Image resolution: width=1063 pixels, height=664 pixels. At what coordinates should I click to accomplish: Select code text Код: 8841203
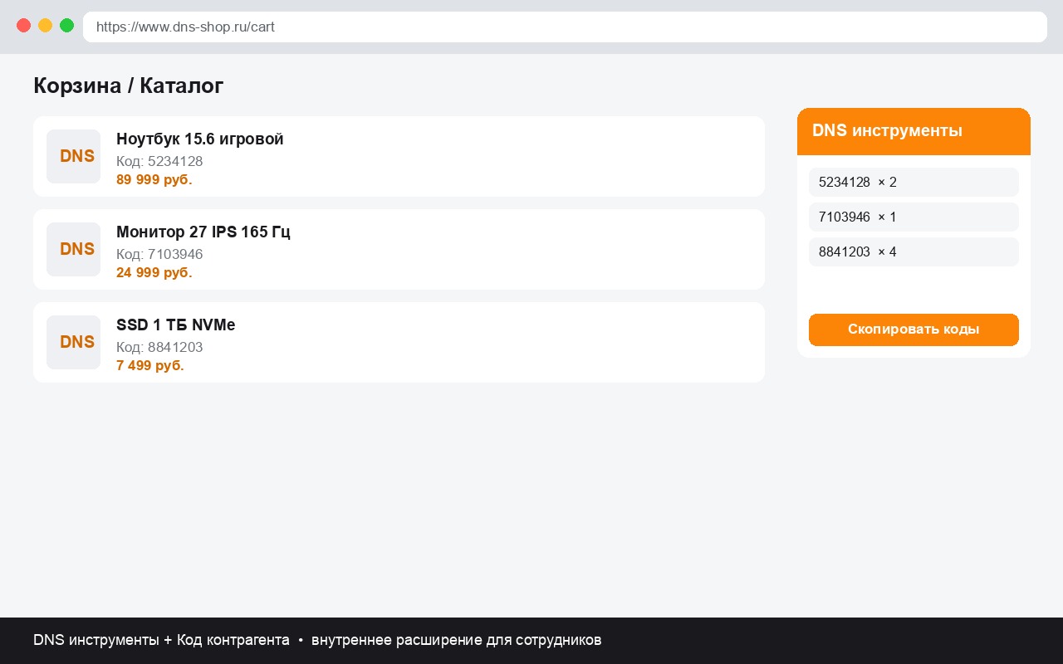pos(159,347)
